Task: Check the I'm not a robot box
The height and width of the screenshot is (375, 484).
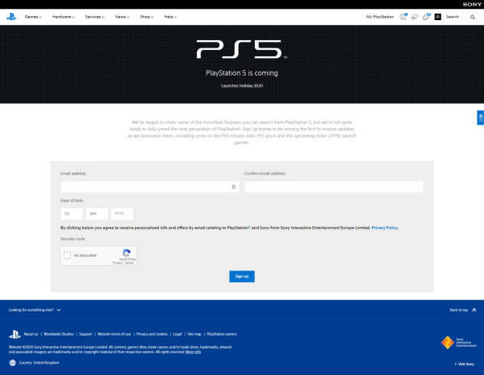Action: [67, 255]
